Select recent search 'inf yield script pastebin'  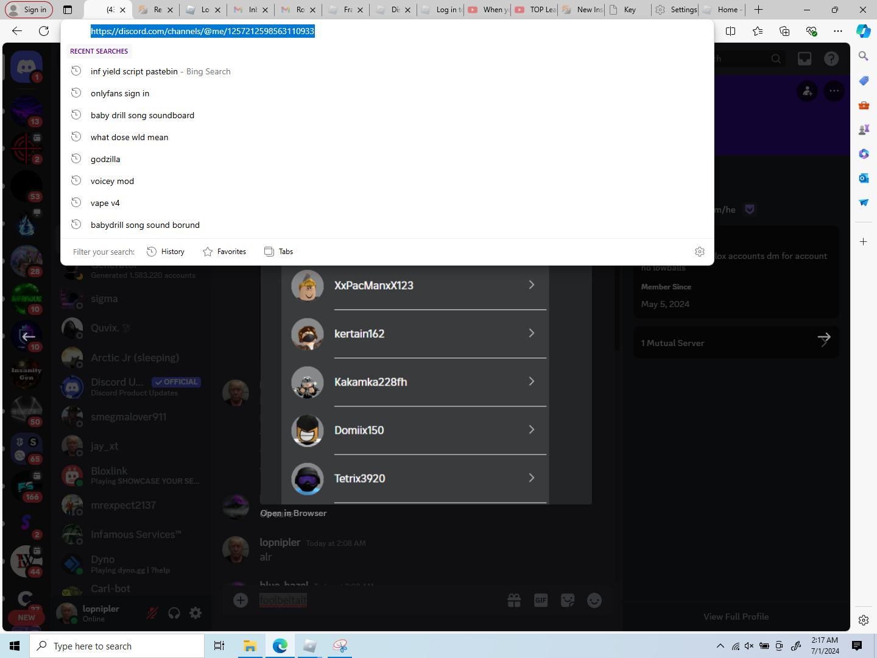click(387, 71)
